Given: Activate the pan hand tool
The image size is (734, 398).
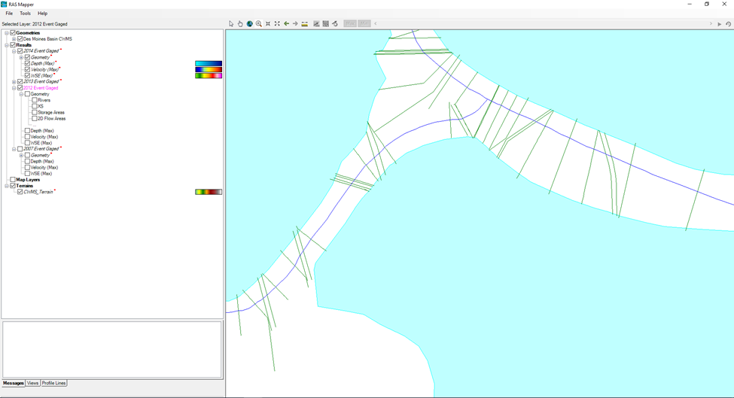Looking at the screenshot, I should tap(240, 24).
